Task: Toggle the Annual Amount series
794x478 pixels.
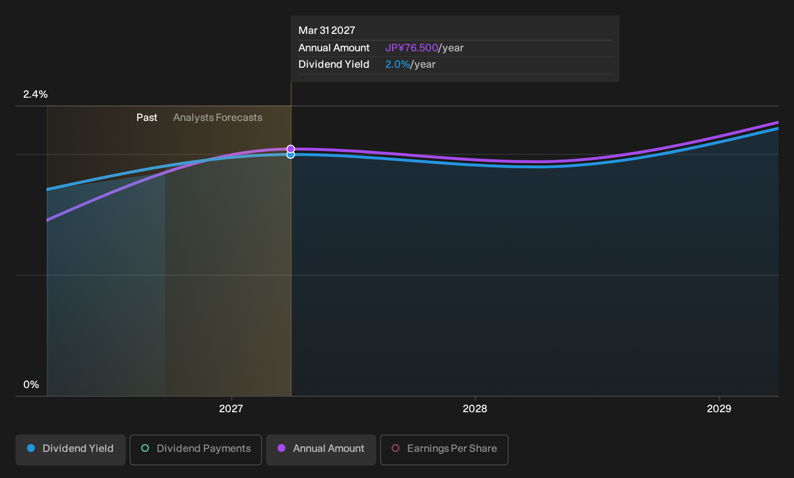Action: [321, 449]
